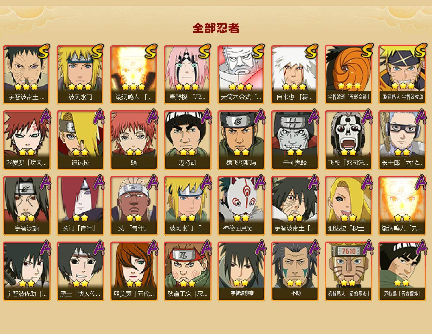Click the 宇智波泉奈 ninja card
The height and width of the screenshot is (334, 432).
click(241, 271)
